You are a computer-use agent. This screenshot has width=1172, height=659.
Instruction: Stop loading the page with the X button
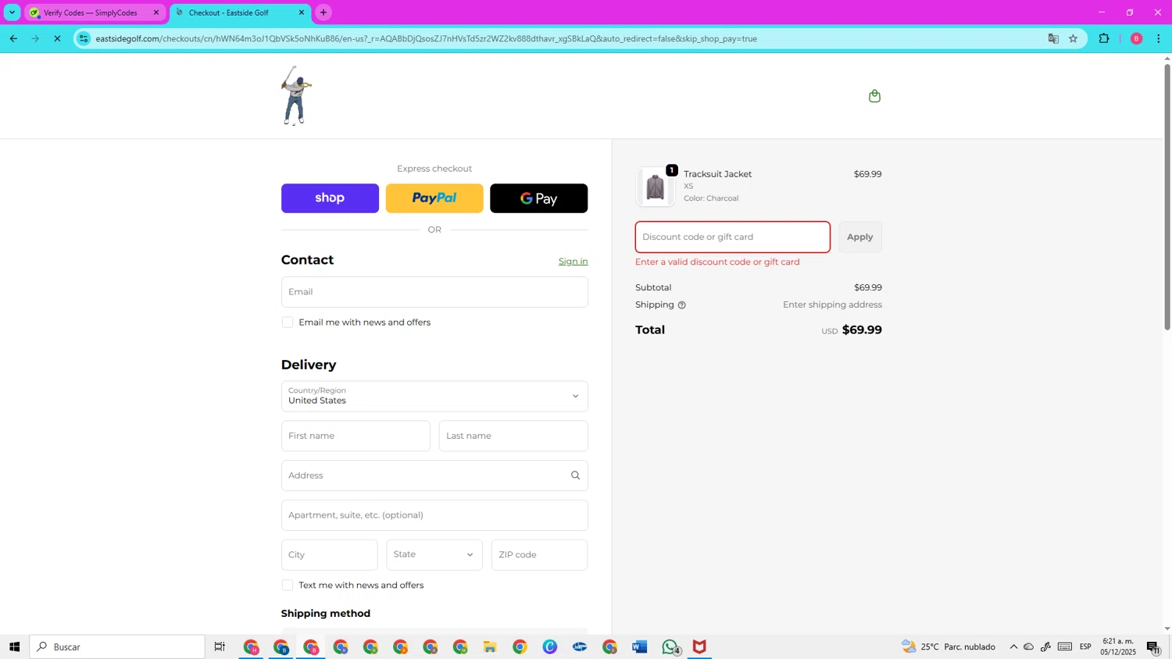57,38
